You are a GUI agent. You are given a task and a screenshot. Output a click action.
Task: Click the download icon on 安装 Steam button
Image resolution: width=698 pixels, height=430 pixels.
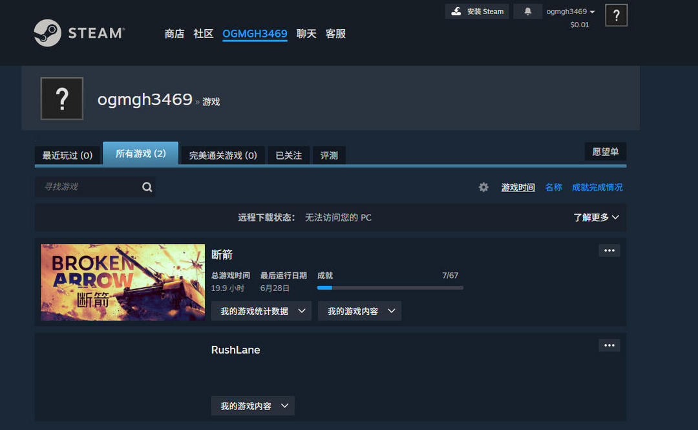(456, 11)
